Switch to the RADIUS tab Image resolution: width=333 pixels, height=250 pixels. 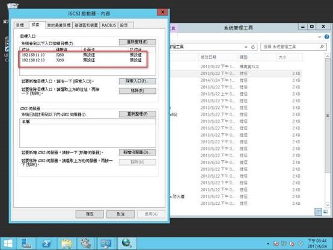click(x=109, y=25)
